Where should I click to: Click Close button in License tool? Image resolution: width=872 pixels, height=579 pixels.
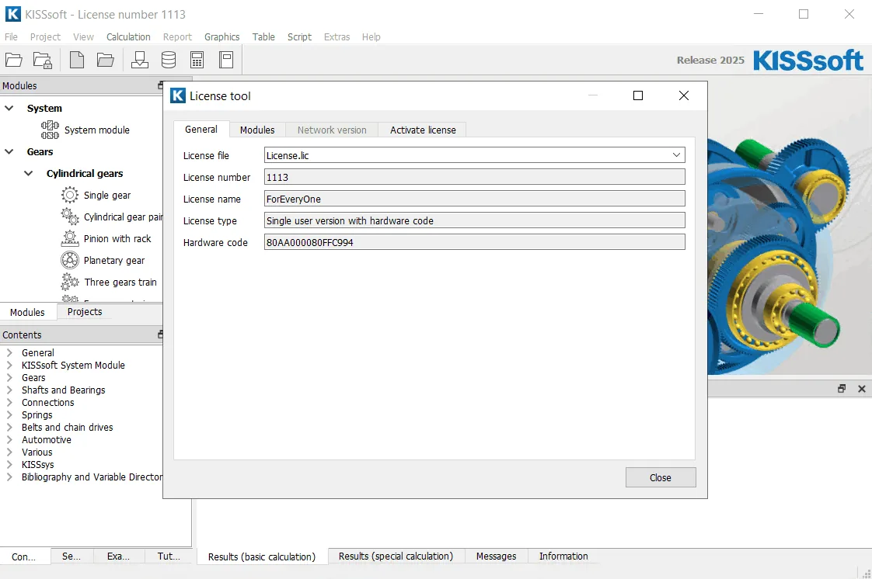click(660, 477)
